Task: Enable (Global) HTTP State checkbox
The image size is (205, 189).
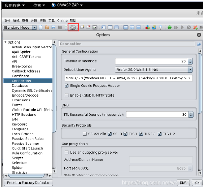Action: [x=67, y=95]
